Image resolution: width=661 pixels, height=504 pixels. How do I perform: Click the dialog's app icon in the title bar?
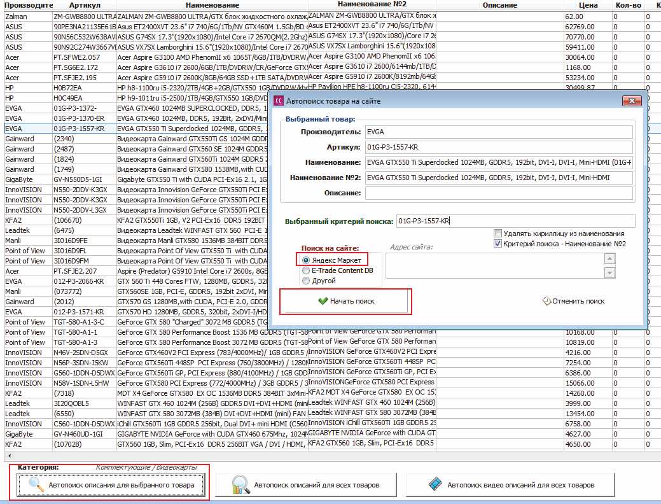[279, 101]
